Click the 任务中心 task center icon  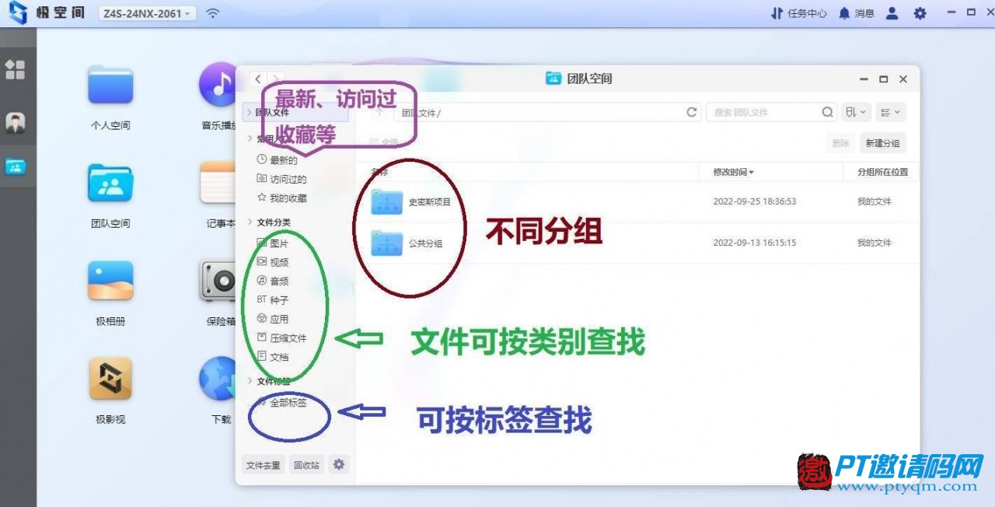click(798, 13)
